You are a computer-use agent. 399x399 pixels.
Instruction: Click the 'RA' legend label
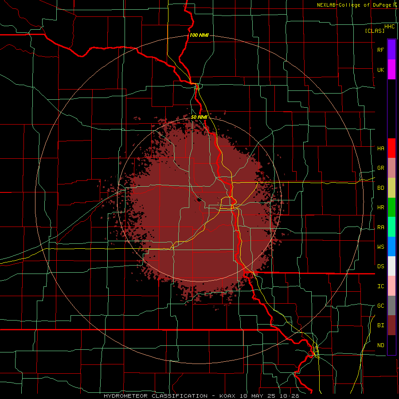[x=380, y=227]
